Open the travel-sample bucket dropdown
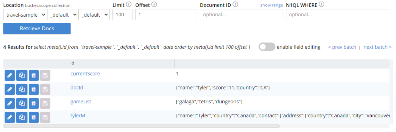 (x=25, y=15)
